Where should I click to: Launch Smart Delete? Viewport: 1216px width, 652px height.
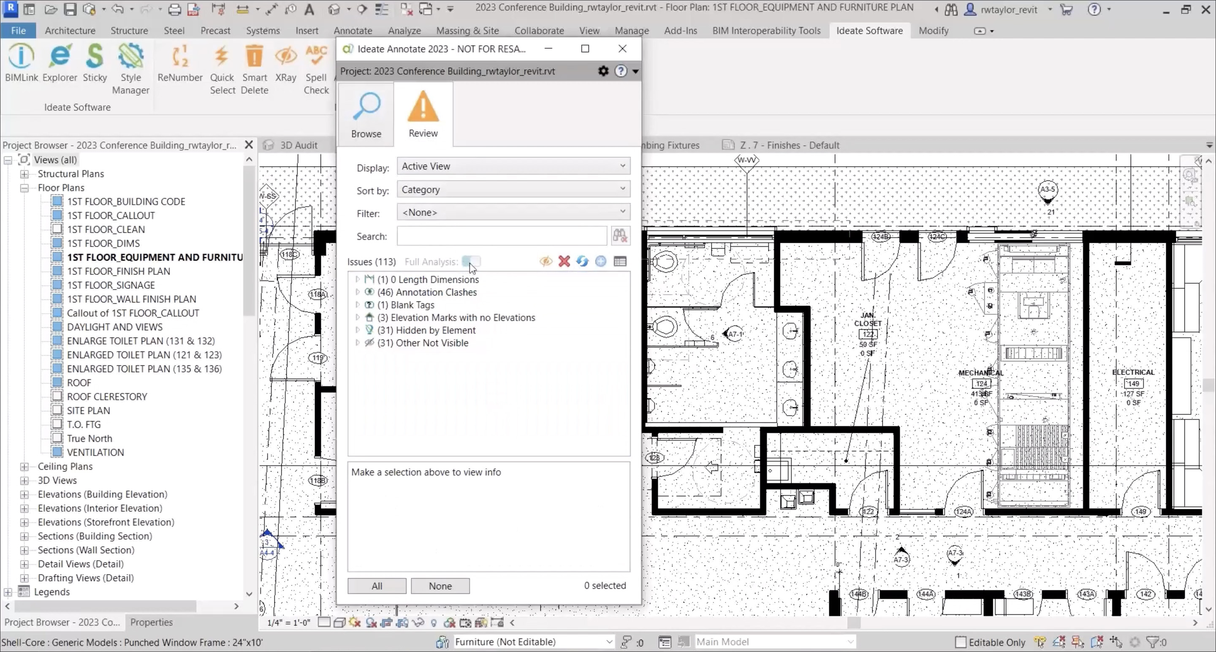tap(255, 69)
